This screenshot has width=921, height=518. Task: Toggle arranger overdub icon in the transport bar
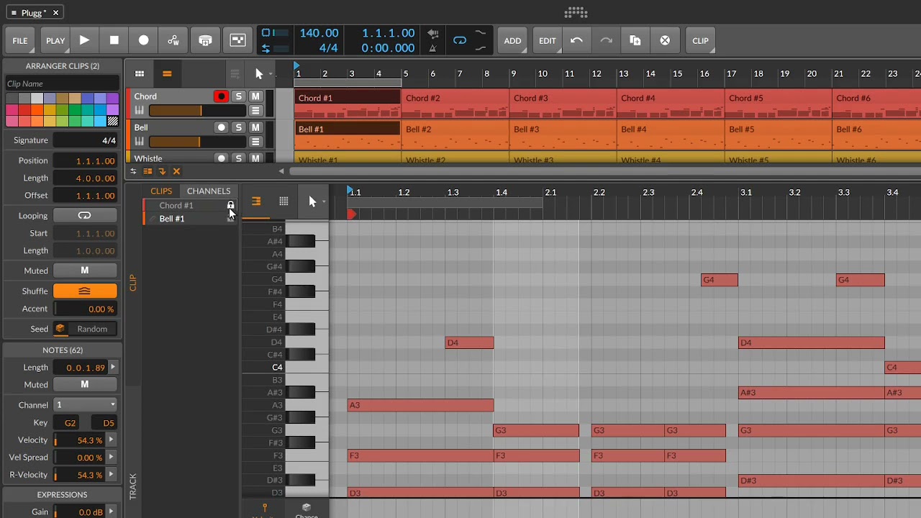[x=205, y=41]
